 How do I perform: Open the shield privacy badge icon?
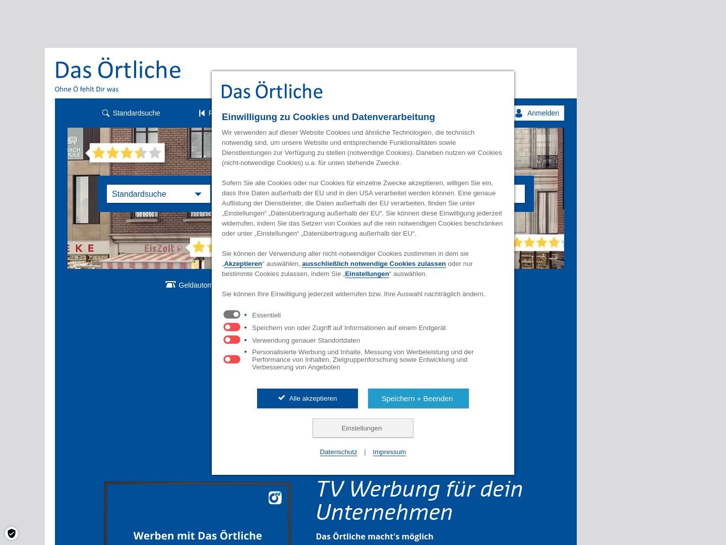(11, 533)
